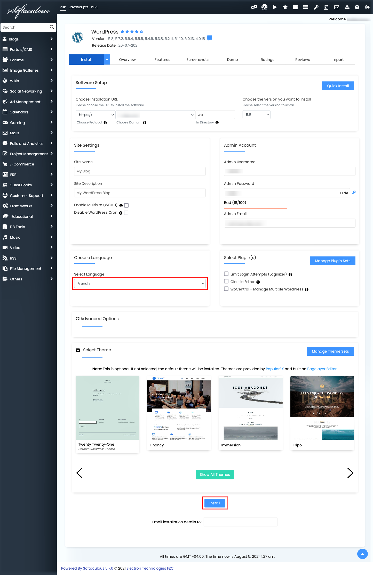Expand the Blogs category in sidebar
The width and height of the screenshot is (373, 575).
pos(28,39)
